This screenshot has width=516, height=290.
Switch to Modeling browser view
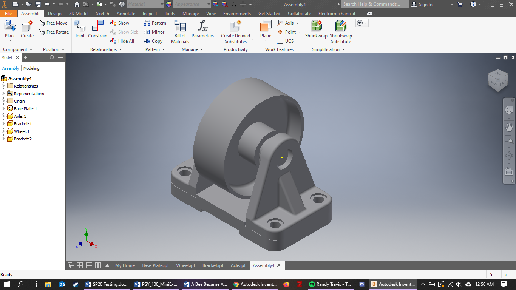coord(31,68)
